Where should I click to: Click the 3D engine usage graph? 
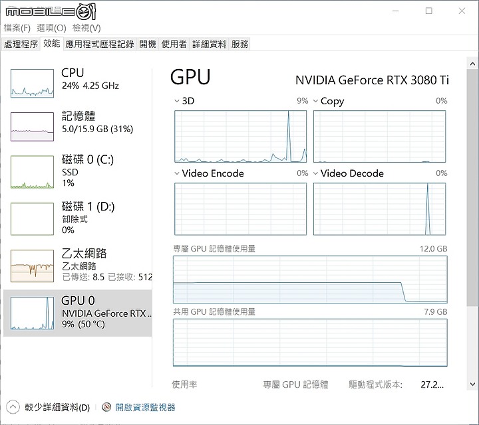point(240,137)
